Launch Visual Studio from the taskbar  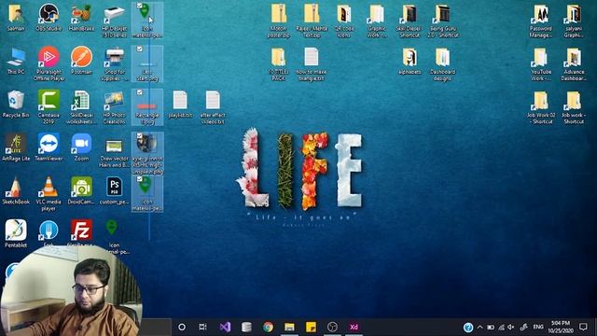225,327
